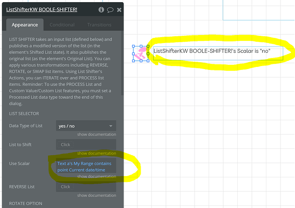Switch to the Appearance tab
This screenshot has width=295, height=208.
25,25
